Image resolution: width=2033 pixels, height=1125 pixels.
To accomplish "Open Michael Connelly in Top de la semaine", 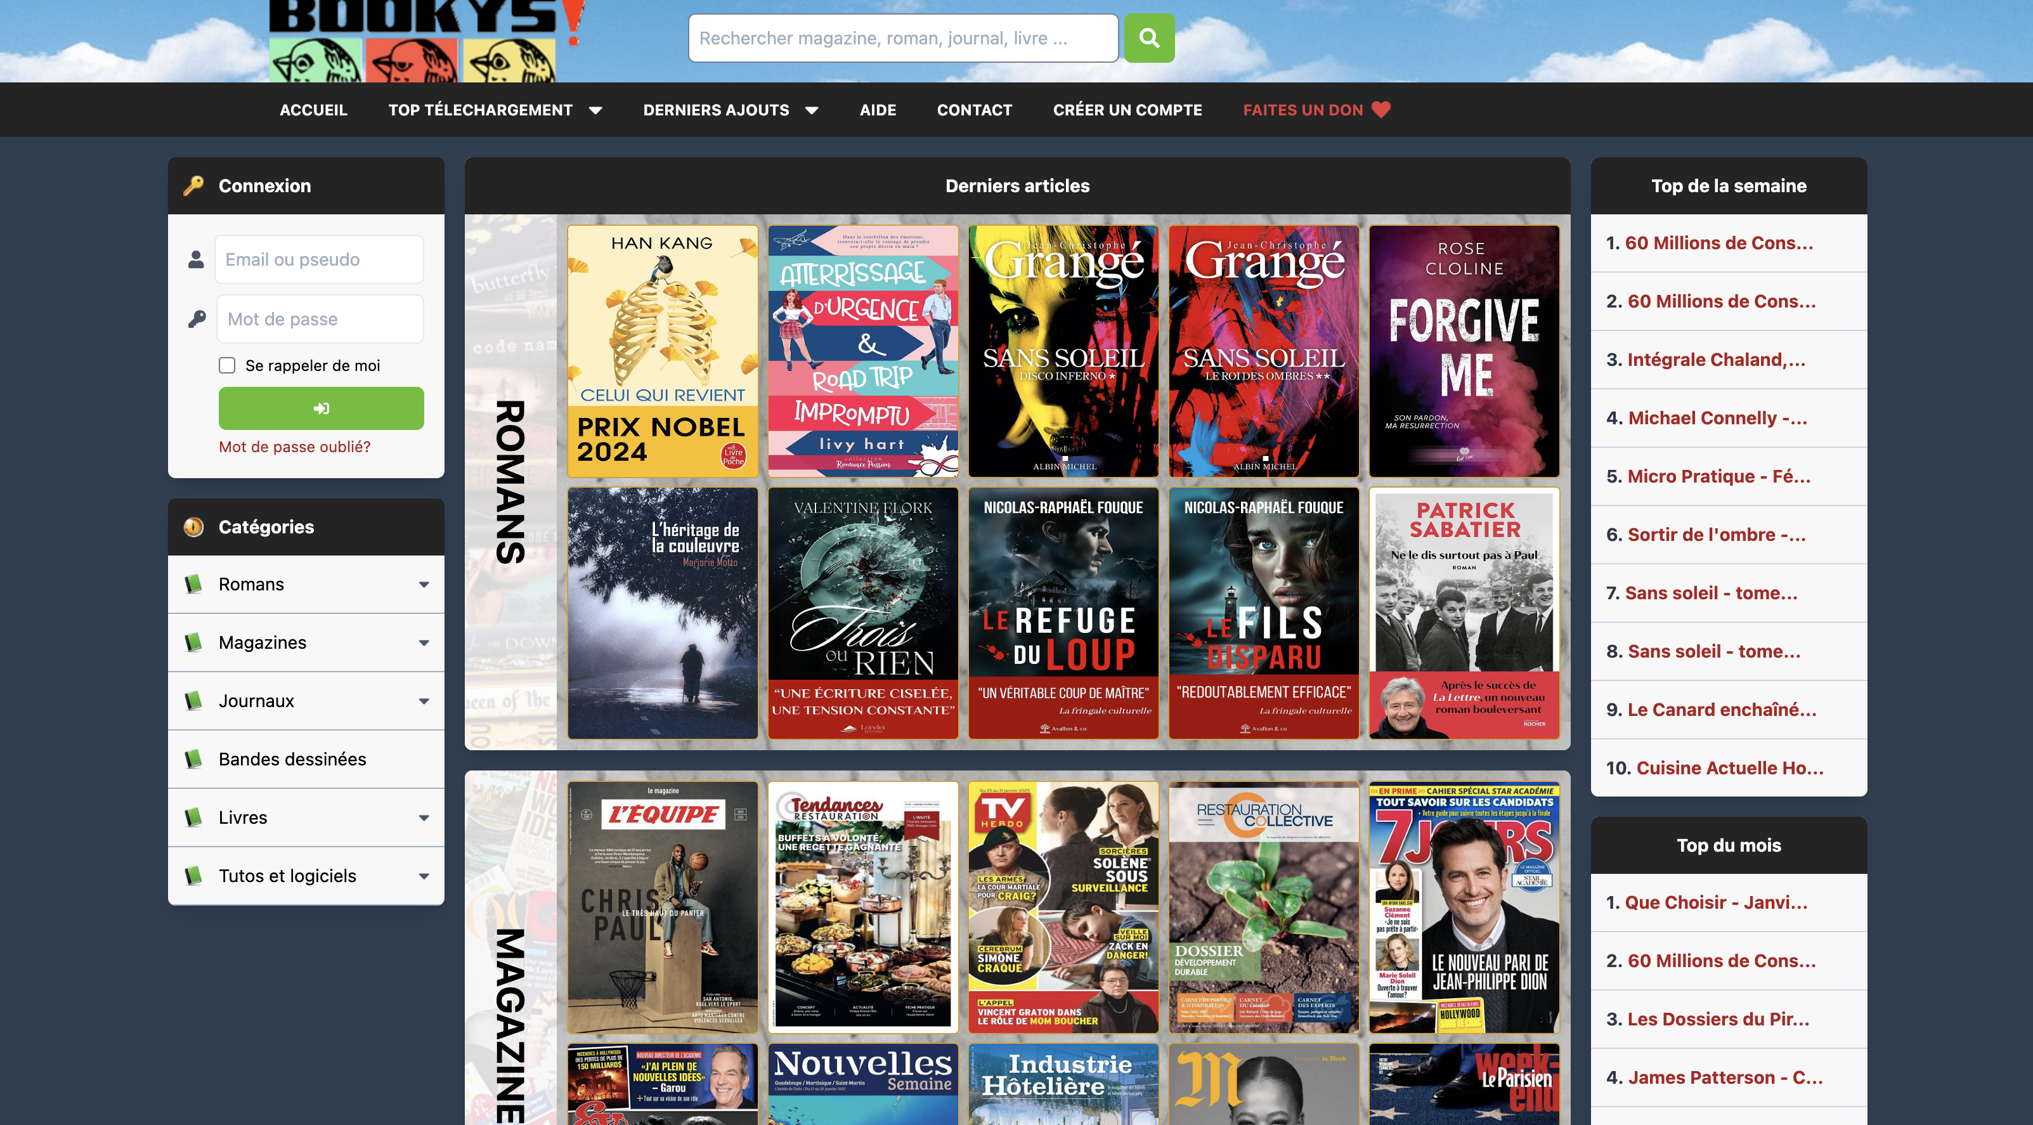I will (1717, 419).
